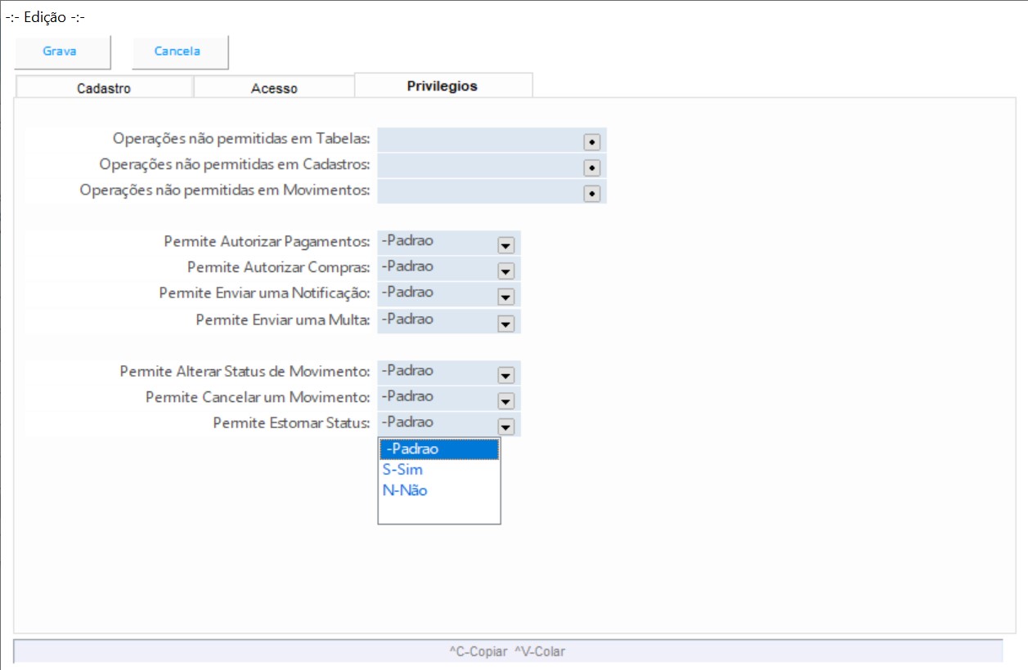
Task: Click the Grava button
Action: [60, 51]
